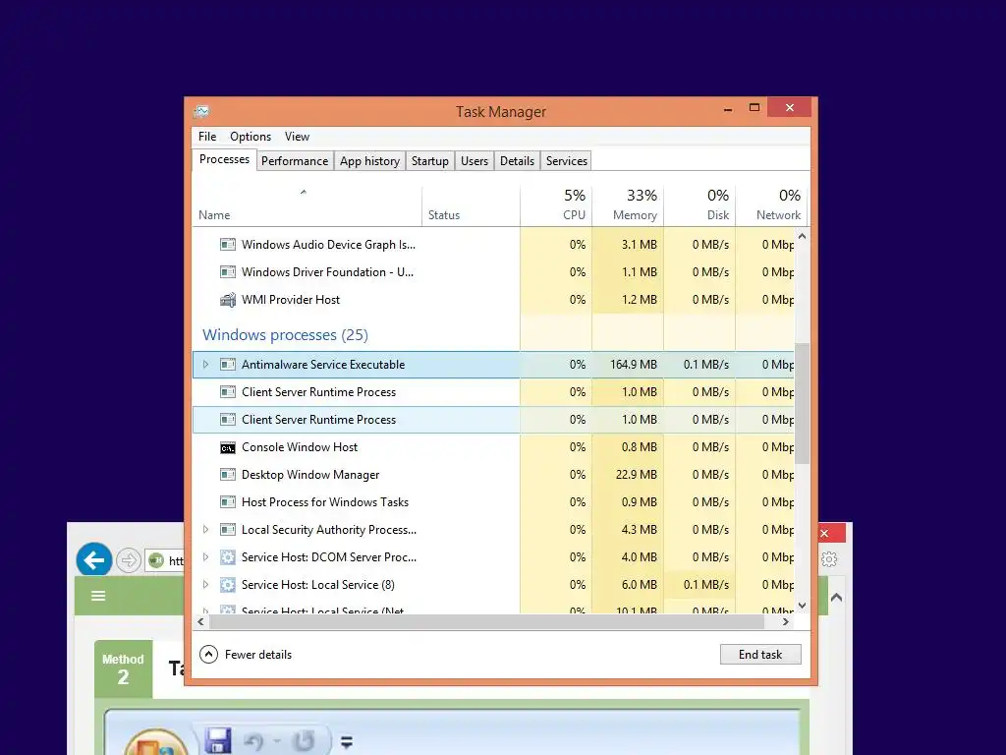Click the site favicon in the browser address bar
This screenshot has width=1006, height=755.
click(156, 561)
